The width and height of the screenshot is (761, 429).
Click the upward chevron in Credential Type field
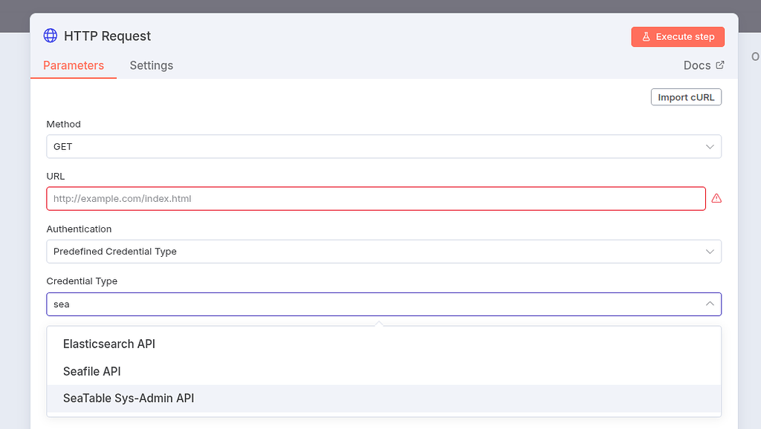710,304
